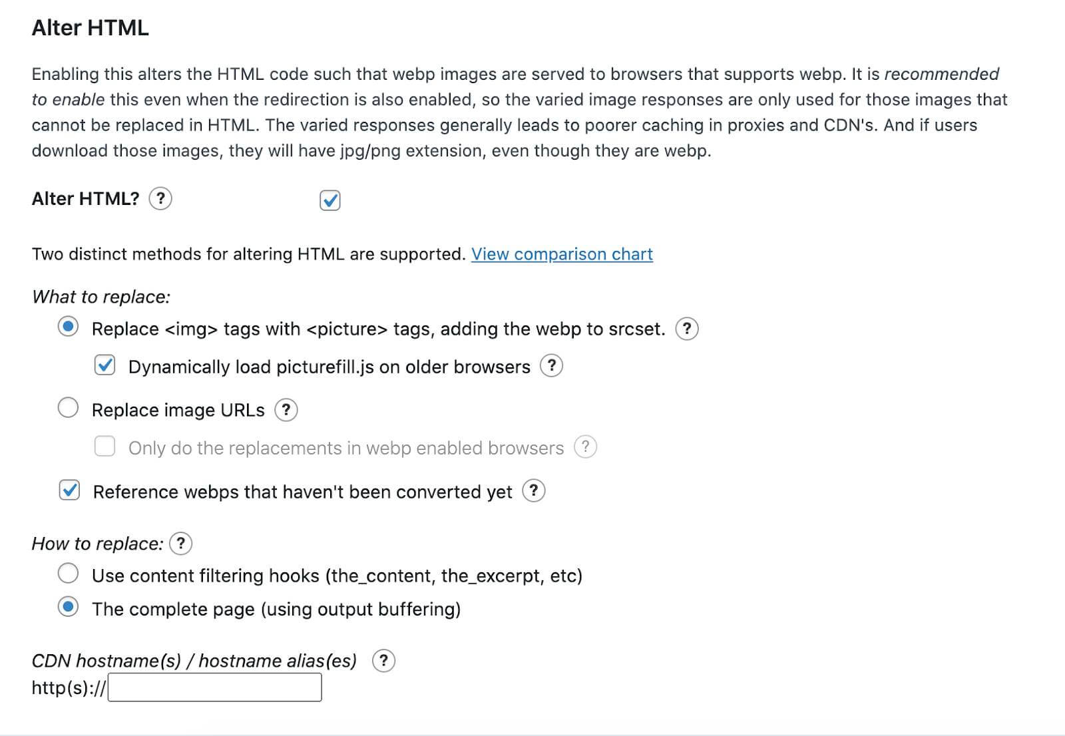Viewport: 1065px width, 736px height.
Task: Uncheck "Reference webps that haven't been converted yet"
Action: (x=69, y=490)
